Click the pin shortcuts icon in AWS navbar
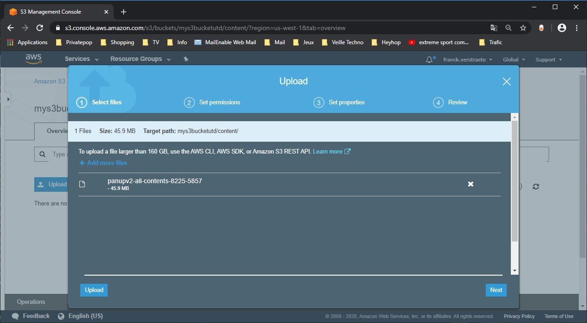 click(186, 59)
